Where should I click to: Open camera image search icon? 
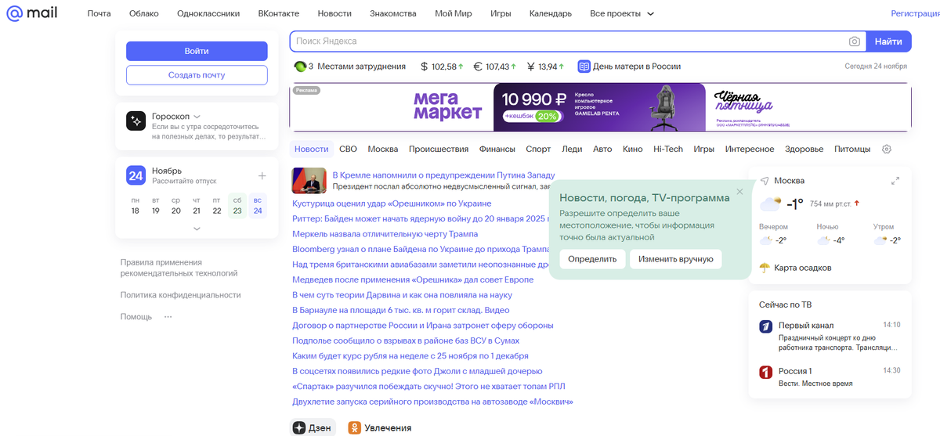click(x=855, y=41)
